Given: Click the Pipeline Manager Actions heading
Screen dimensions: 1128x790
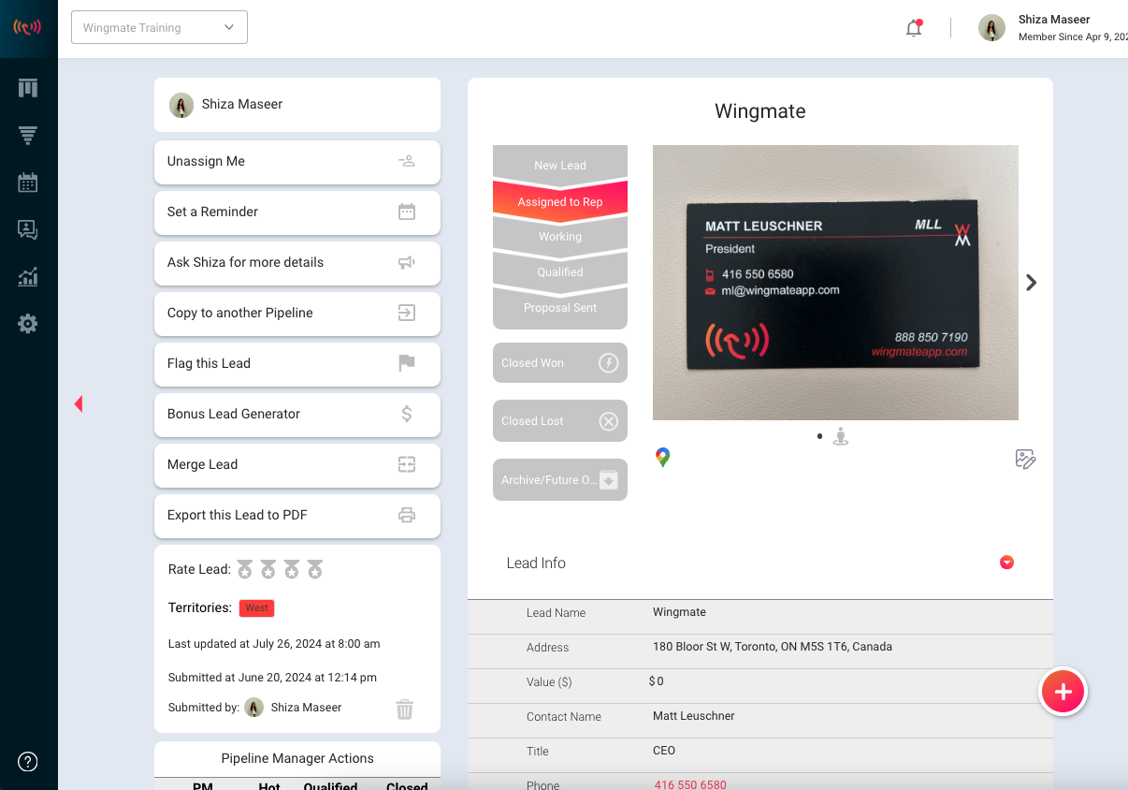Looking at the screenshot, I should point(297,758).
